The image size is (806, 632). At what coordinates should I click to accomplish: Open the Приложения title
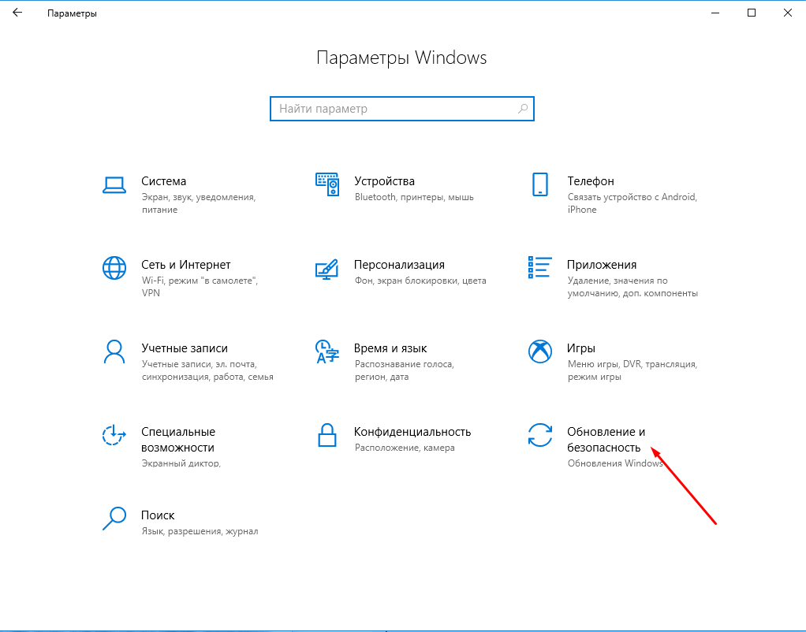coord(602,265)
